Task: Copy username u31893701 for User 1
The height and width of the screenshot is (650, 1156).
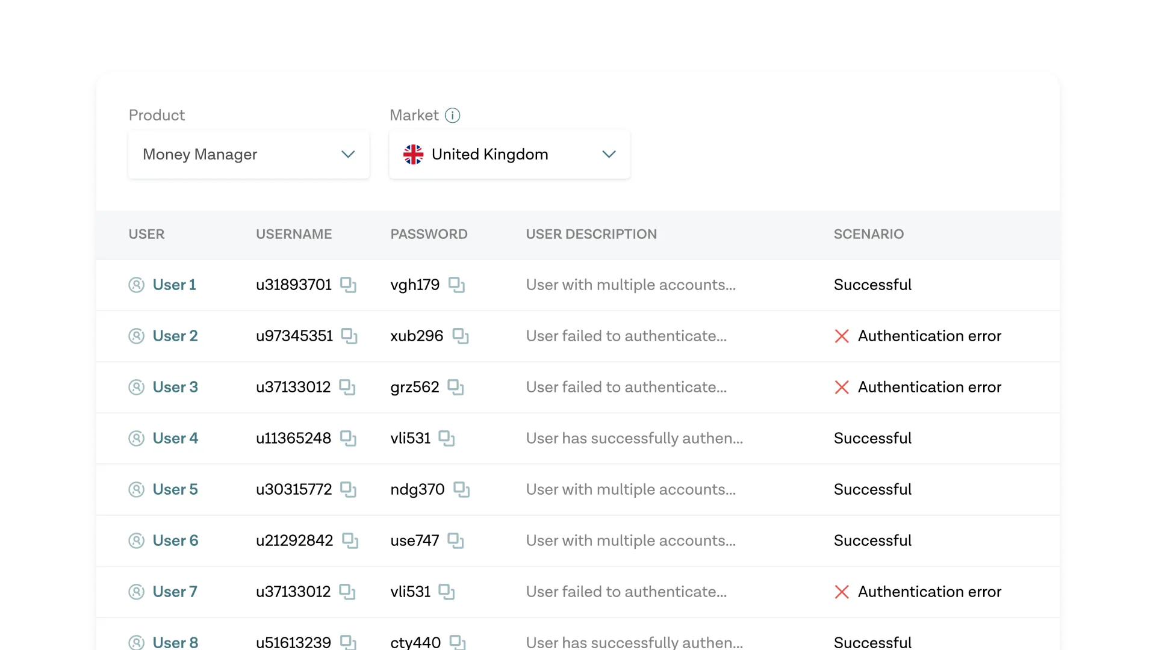Action: [x=348, y=285]
